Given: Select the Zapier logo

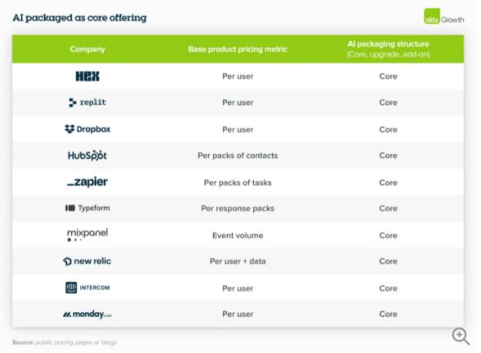Looking at the screenshot, I should [x=88, y=182].
